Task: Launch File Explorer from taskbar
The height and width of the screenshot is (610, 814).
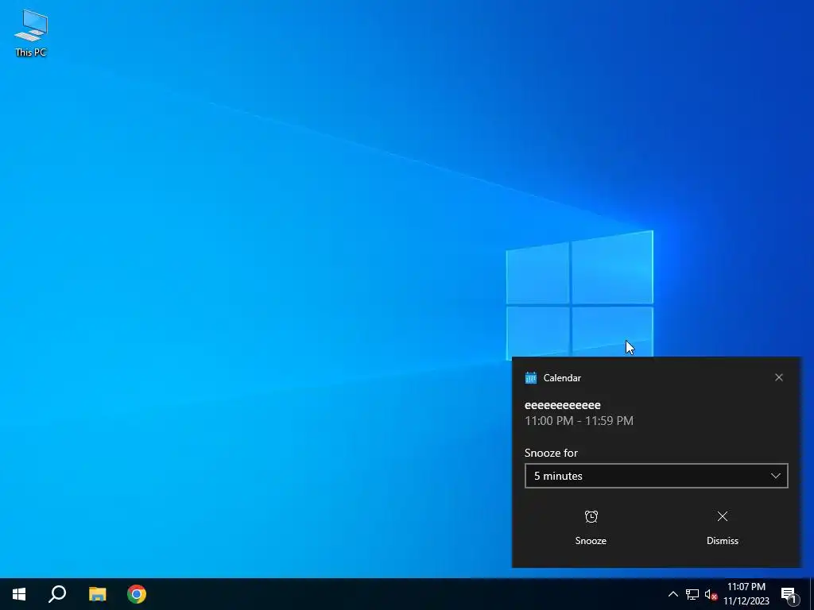Action: pyautogui.click(x=97, y=594)
